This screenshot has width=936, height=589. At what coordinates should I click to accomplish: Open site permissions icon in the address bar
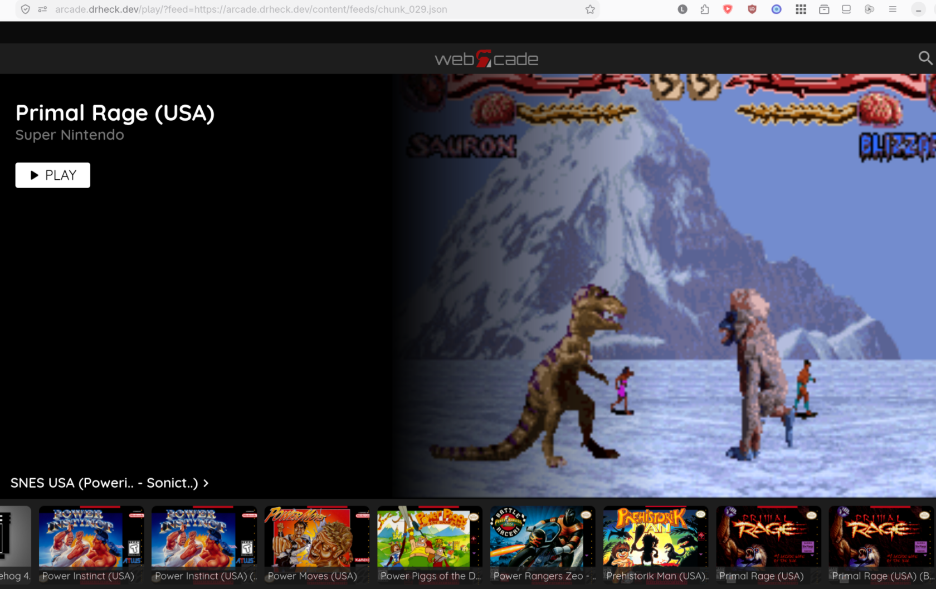(42, 9)
